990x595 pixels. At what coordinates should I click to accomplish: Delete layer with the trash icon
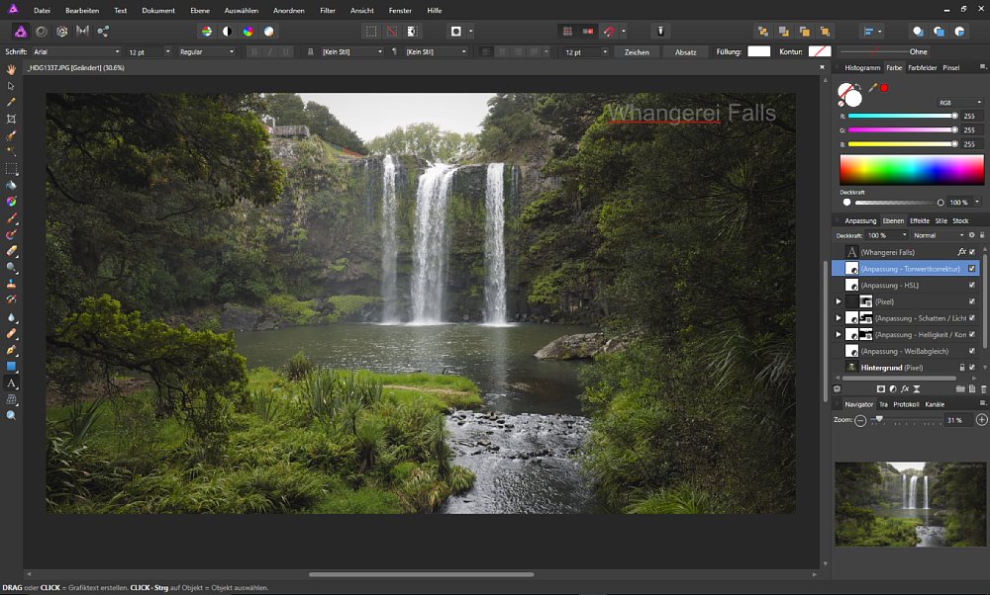[x=983, y=389]
